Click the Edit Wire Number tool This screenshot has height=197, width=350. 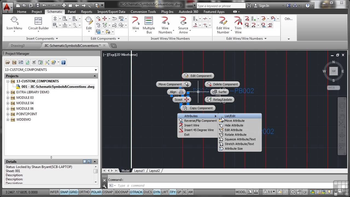(223, 25)
